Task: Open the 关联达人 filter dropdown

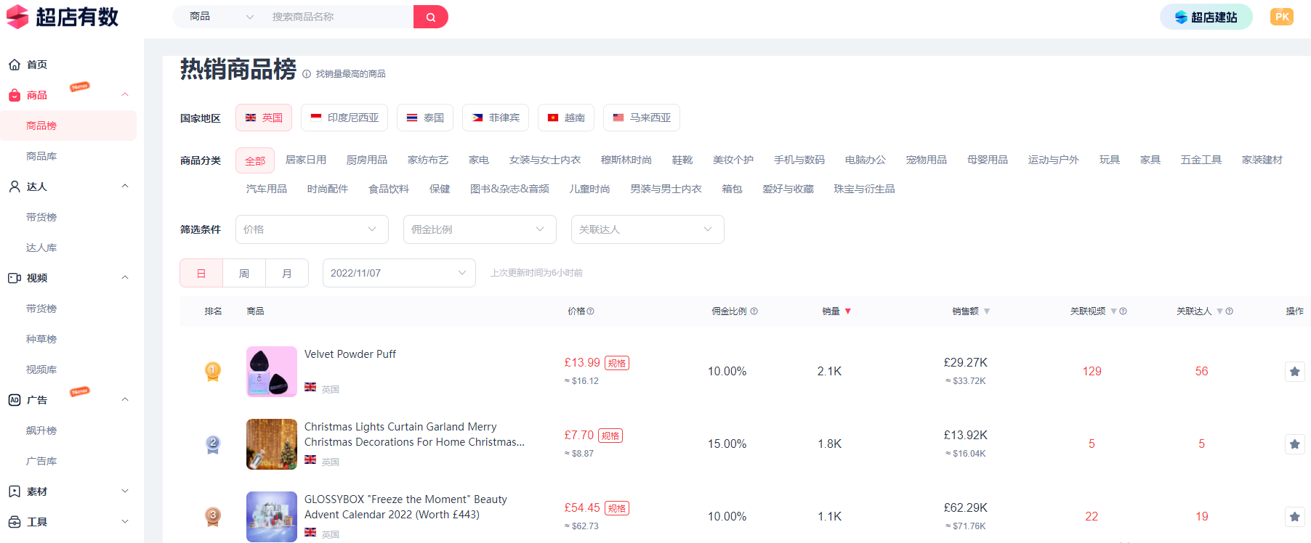Action: pos(648,229)
